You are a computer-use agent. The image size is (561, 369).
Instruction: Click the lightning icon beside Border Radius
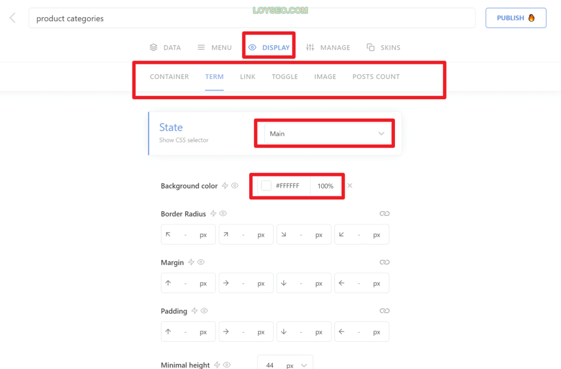coord(213,213)
